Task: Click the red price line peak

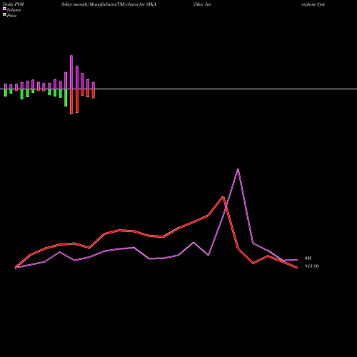Action: (x=223, y=197)
